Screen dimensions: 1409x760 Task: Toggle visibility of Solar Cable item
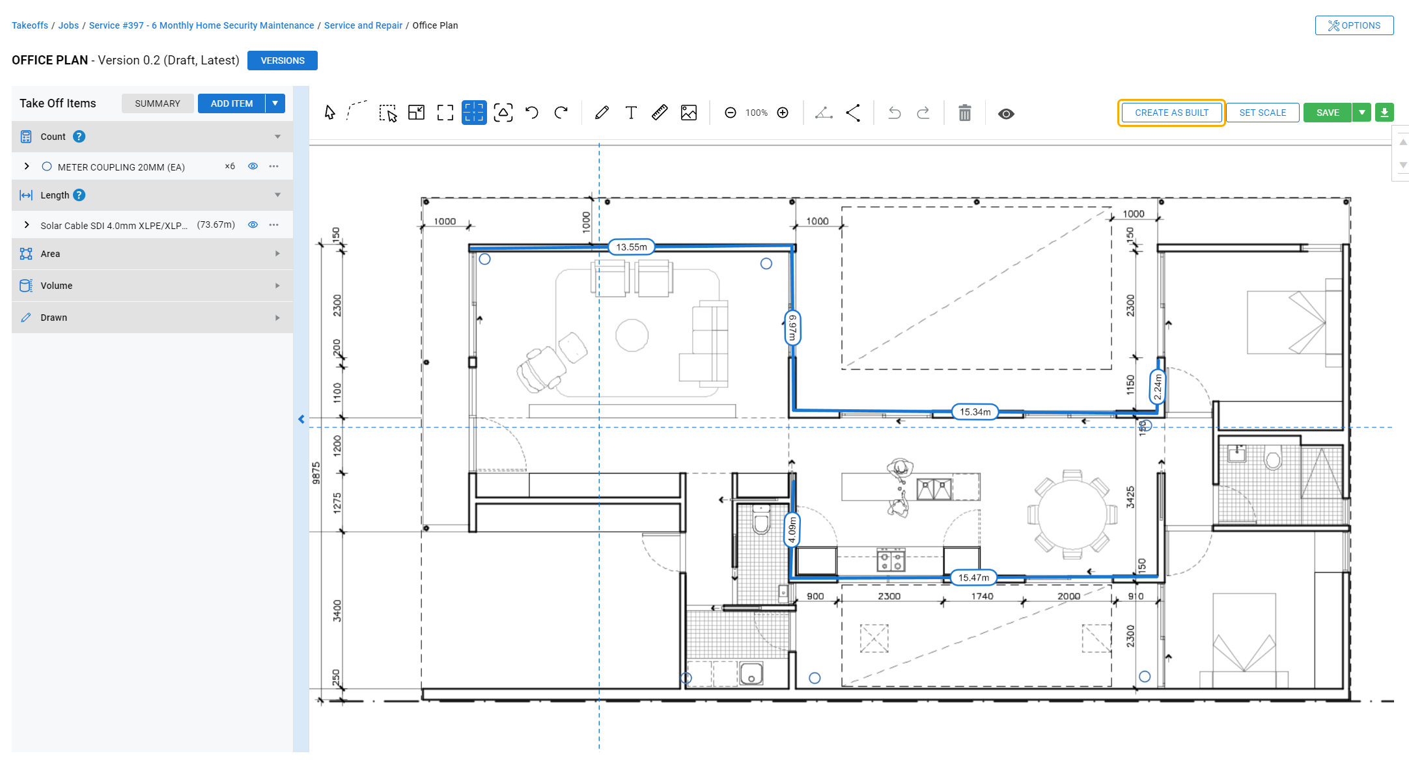click(253, 225)
